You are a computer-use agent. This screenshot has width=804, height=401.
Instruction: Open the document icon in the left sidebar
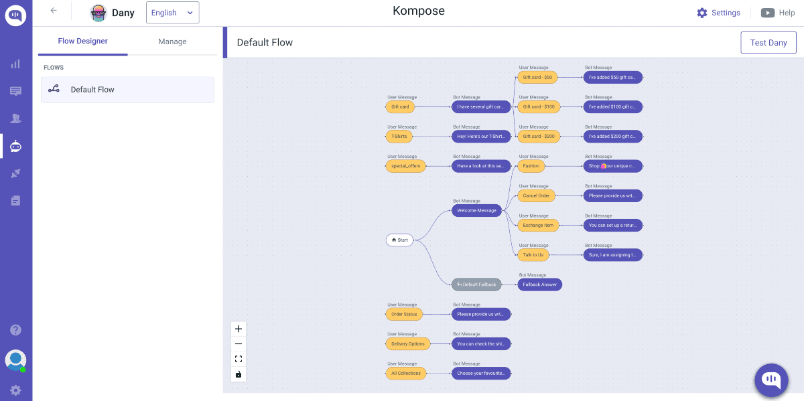pyautogui.click(x=15, y=201)
